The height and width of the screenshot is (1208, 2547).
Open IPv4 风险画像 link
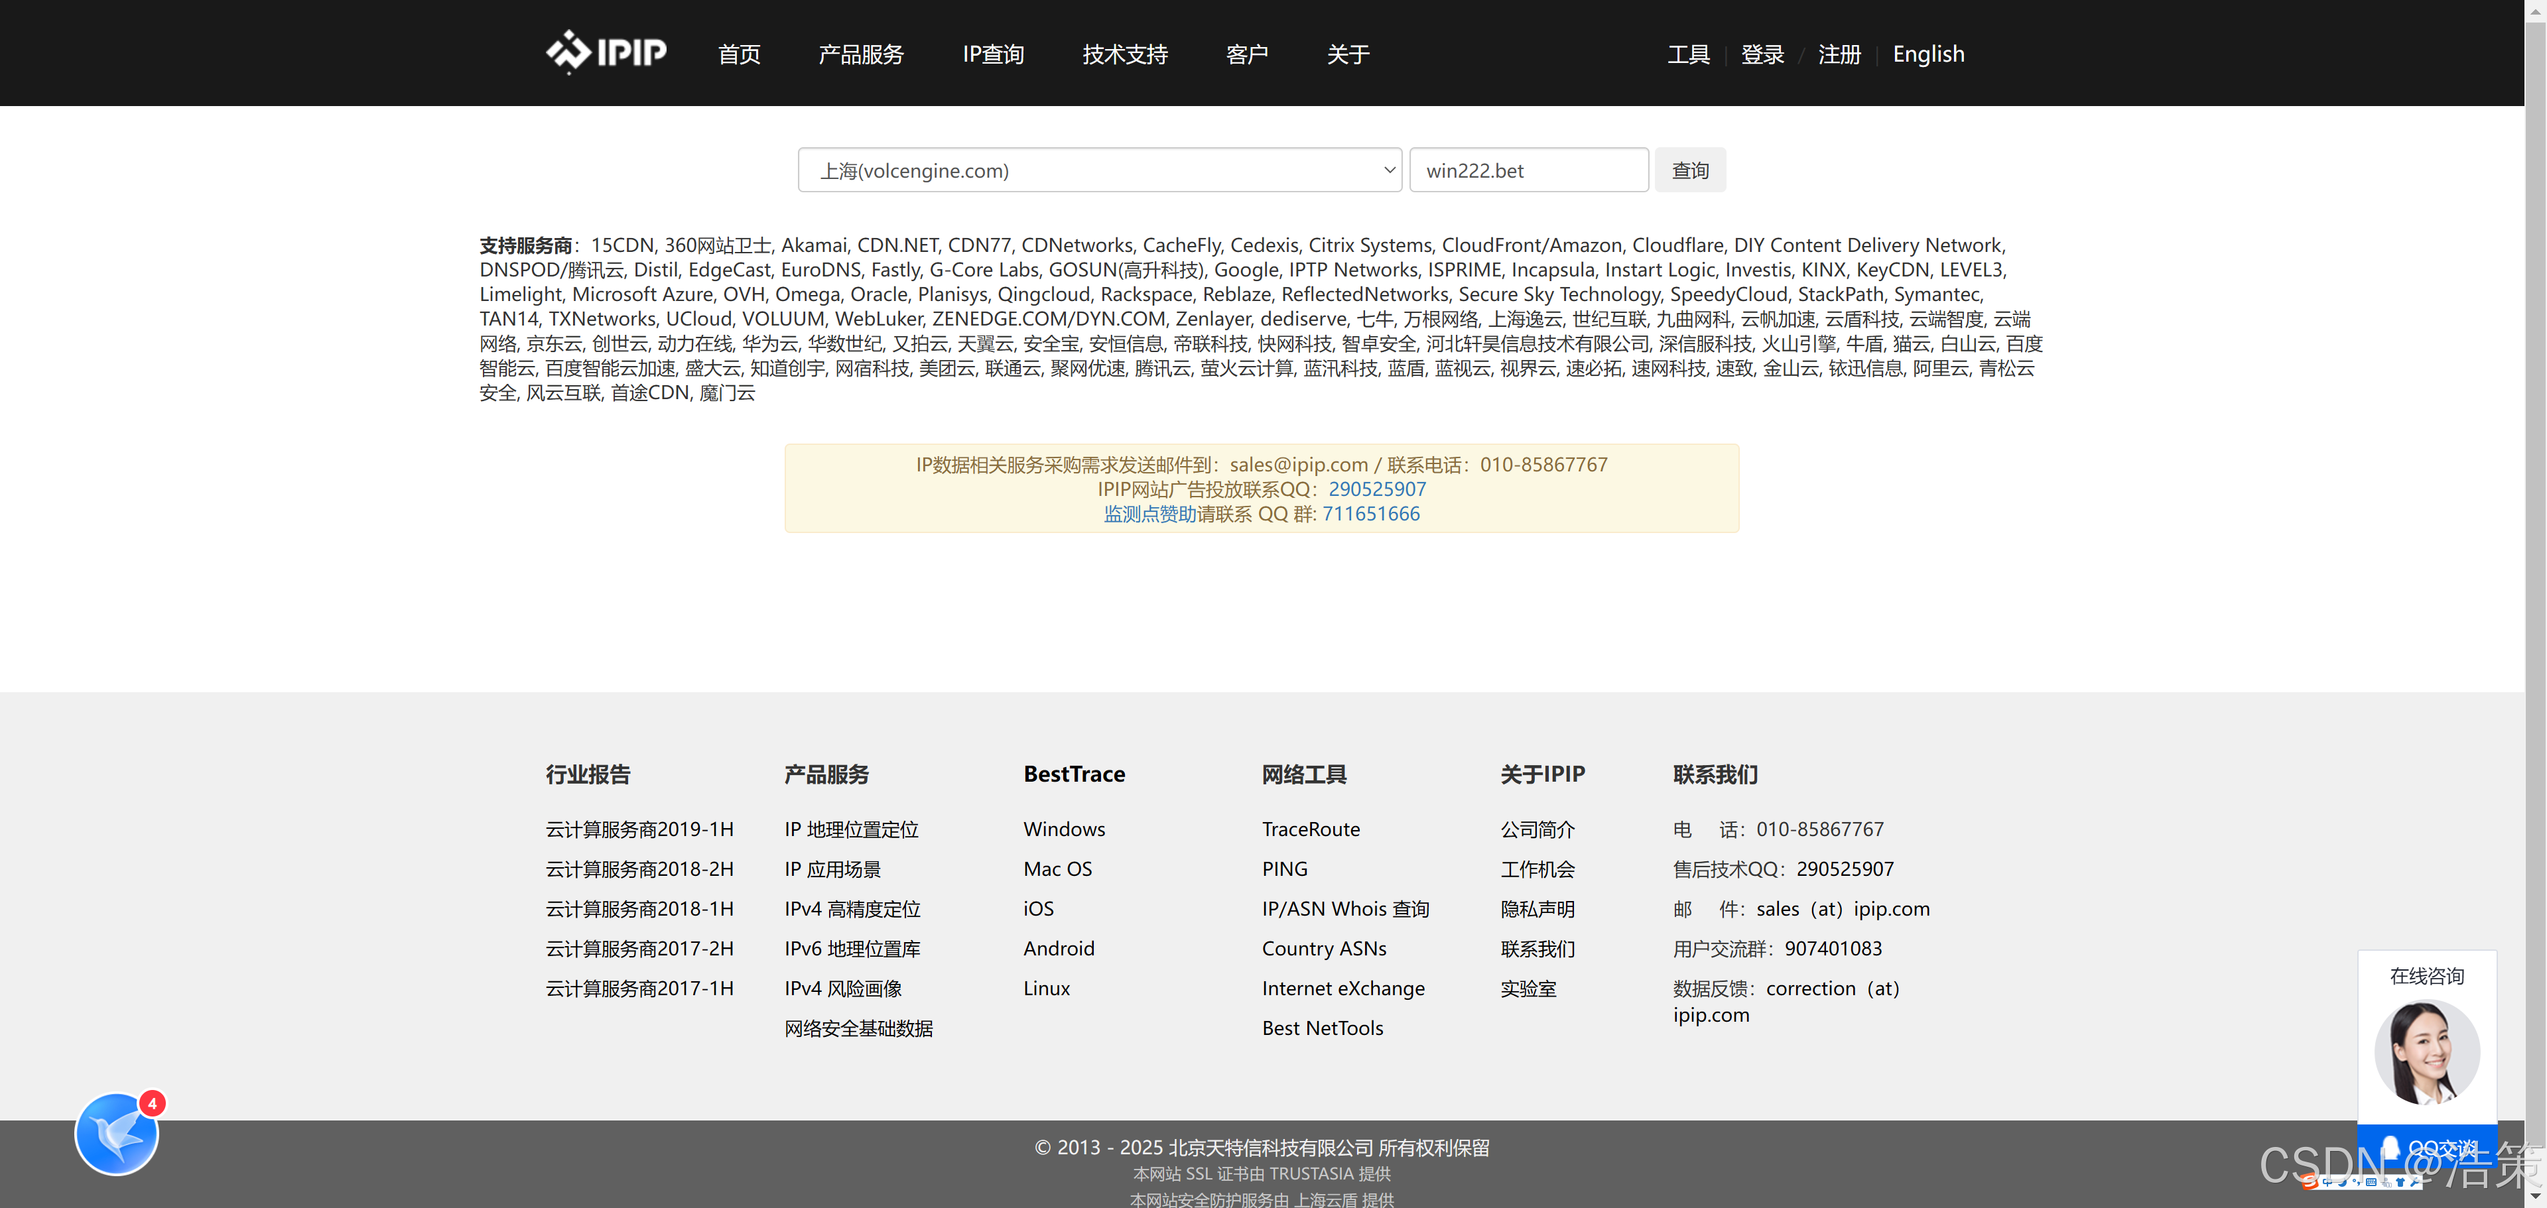point(844,989)
